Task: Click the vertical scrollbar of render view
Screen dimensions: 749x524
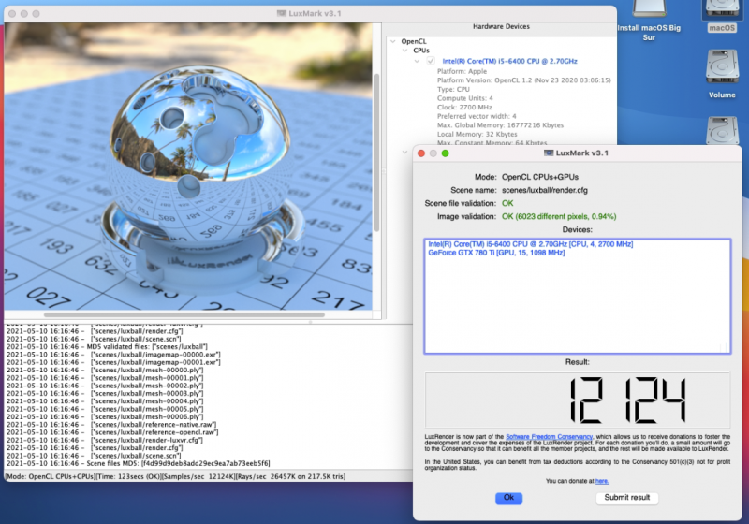Action: [377, 153]
